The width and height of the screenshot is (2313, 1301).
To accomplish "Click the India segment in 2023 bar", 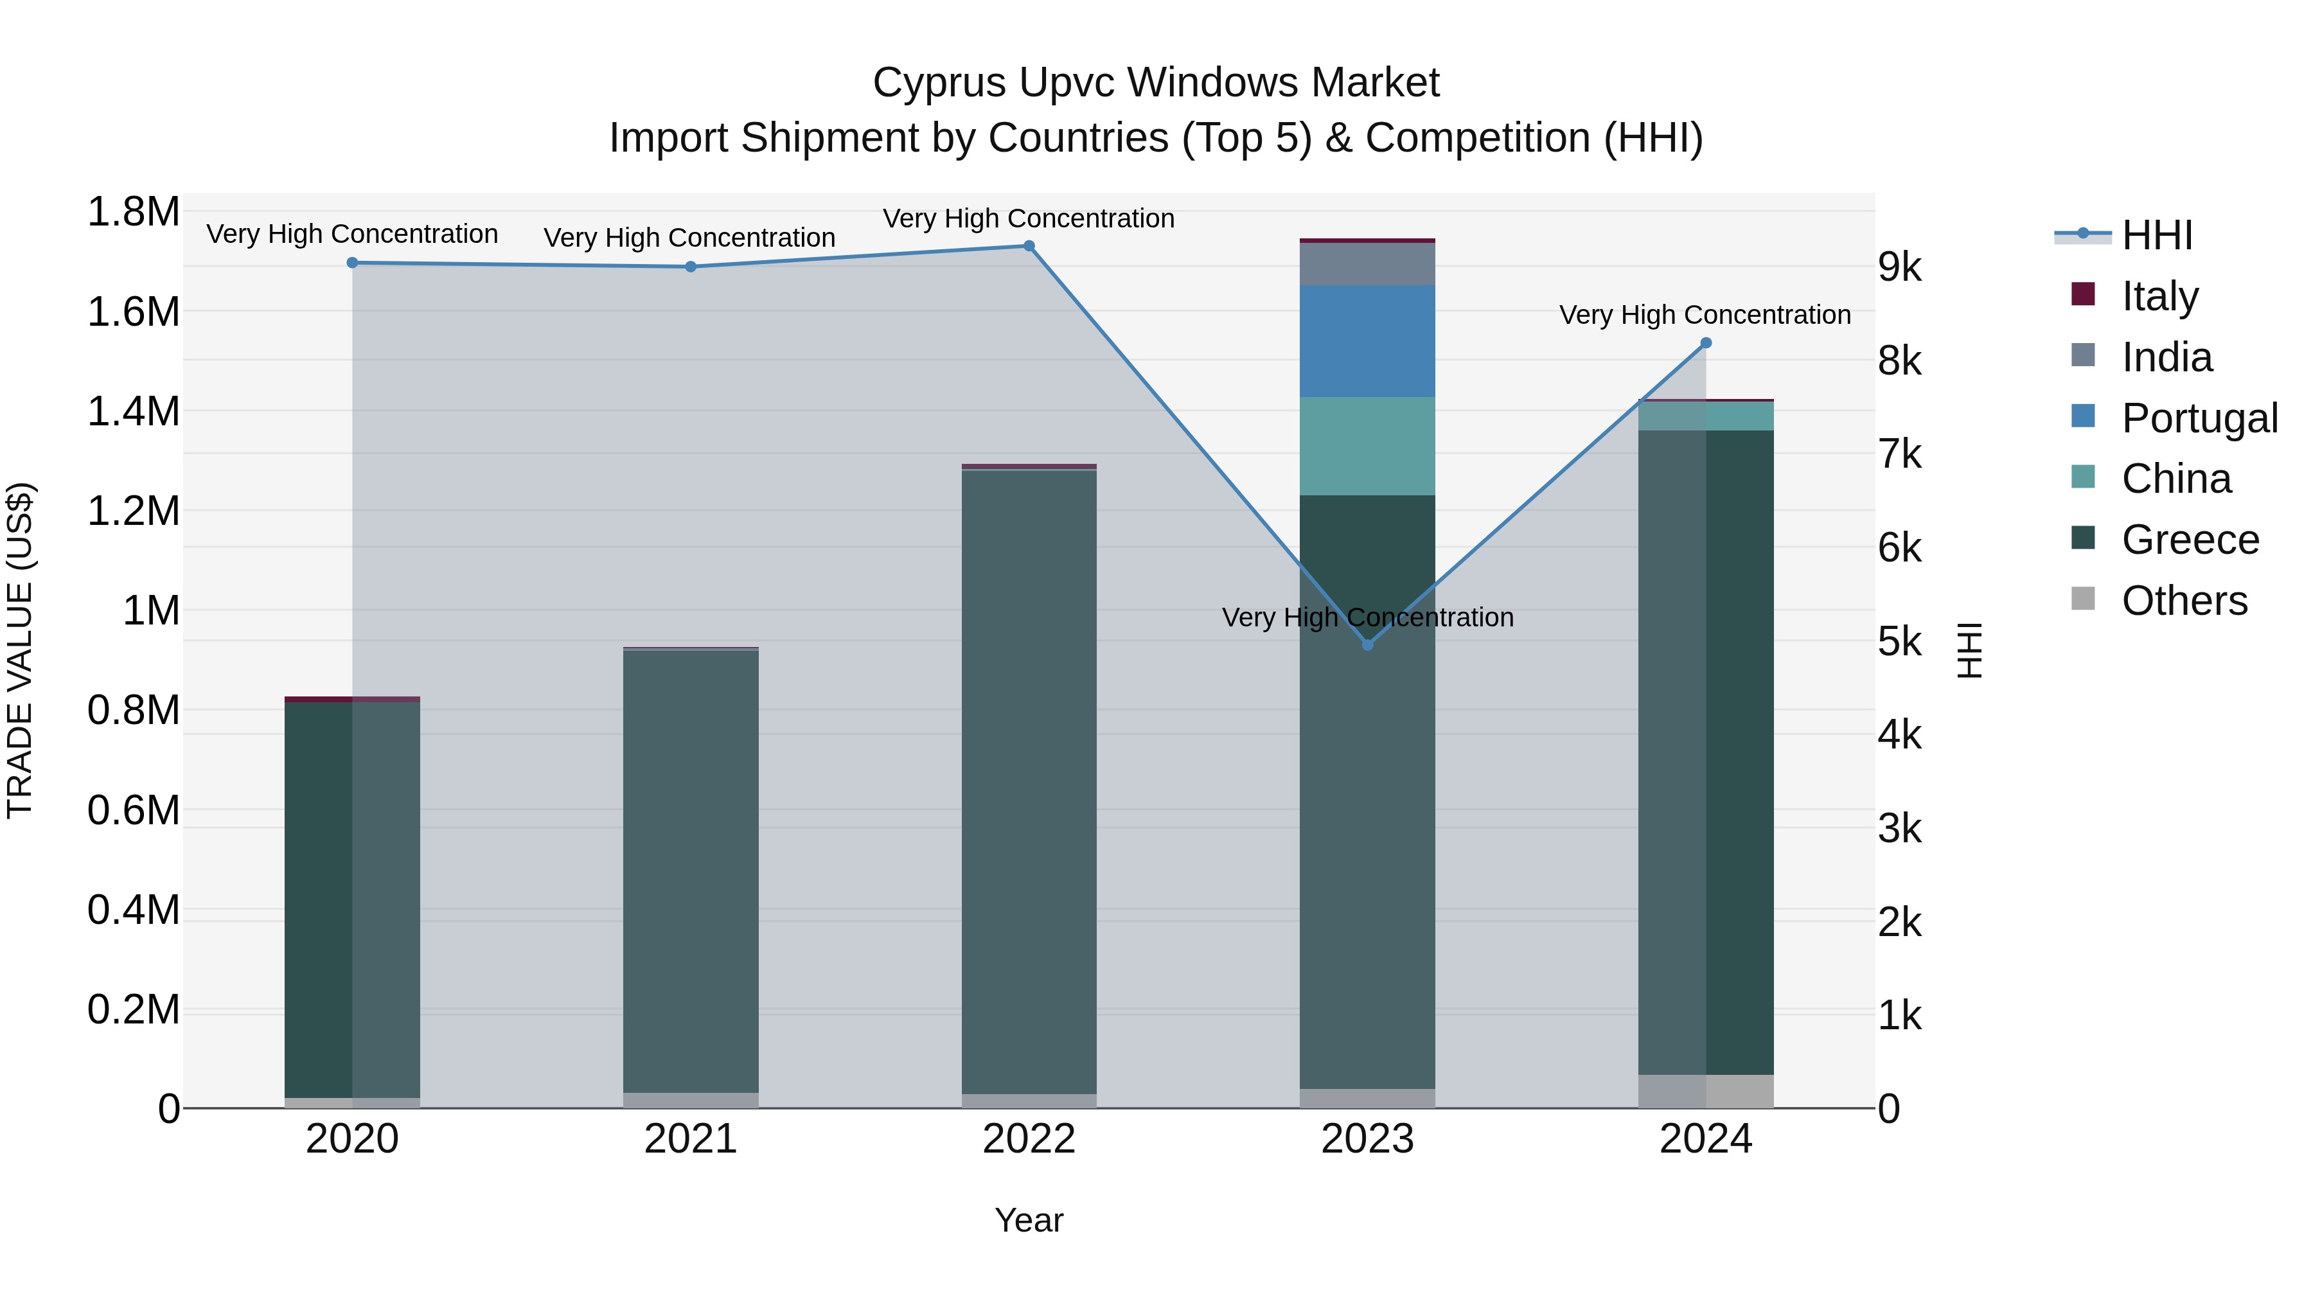I will pos(1367,264).
